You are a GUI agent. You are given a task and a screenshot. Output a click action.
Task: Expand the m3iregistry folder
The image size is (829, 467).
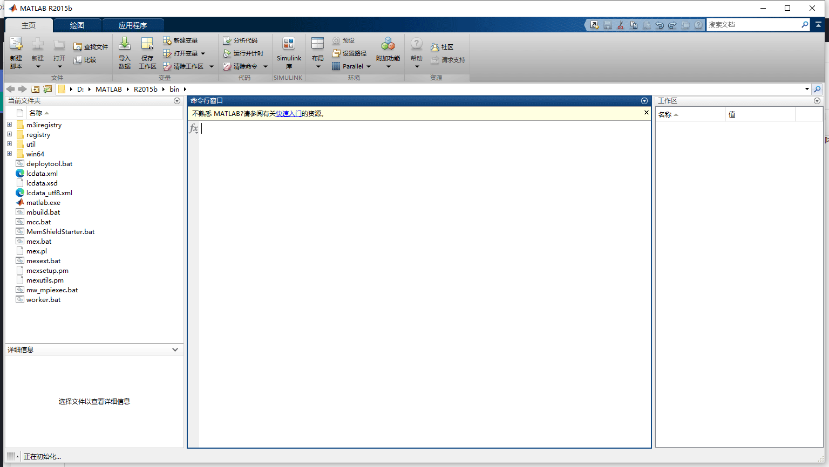click(9, 125)
